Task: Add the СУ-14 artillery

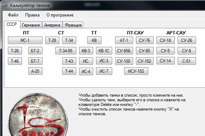Action: click(165, 60)
